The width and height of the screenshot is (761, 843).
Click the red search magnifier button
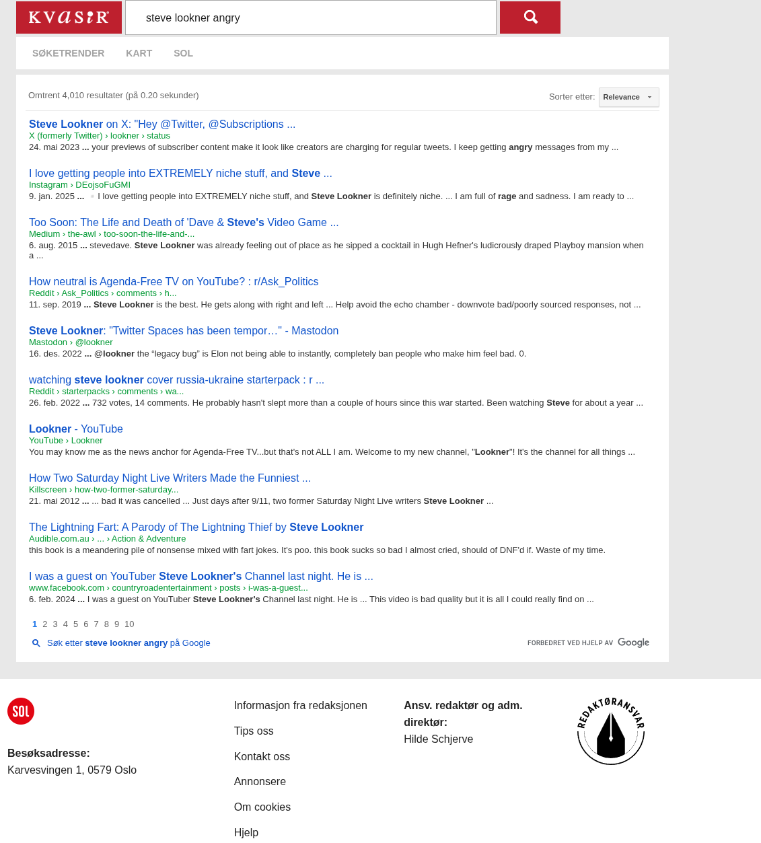coord(530,17)
